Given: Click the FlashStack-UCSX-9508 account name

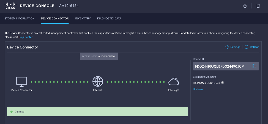Looking at the screenshot, I should click(206, 83).
